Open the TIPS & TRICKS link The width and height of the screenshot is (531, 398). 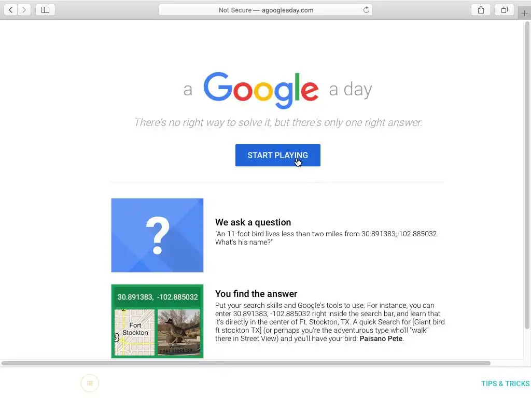coord(505,383)
